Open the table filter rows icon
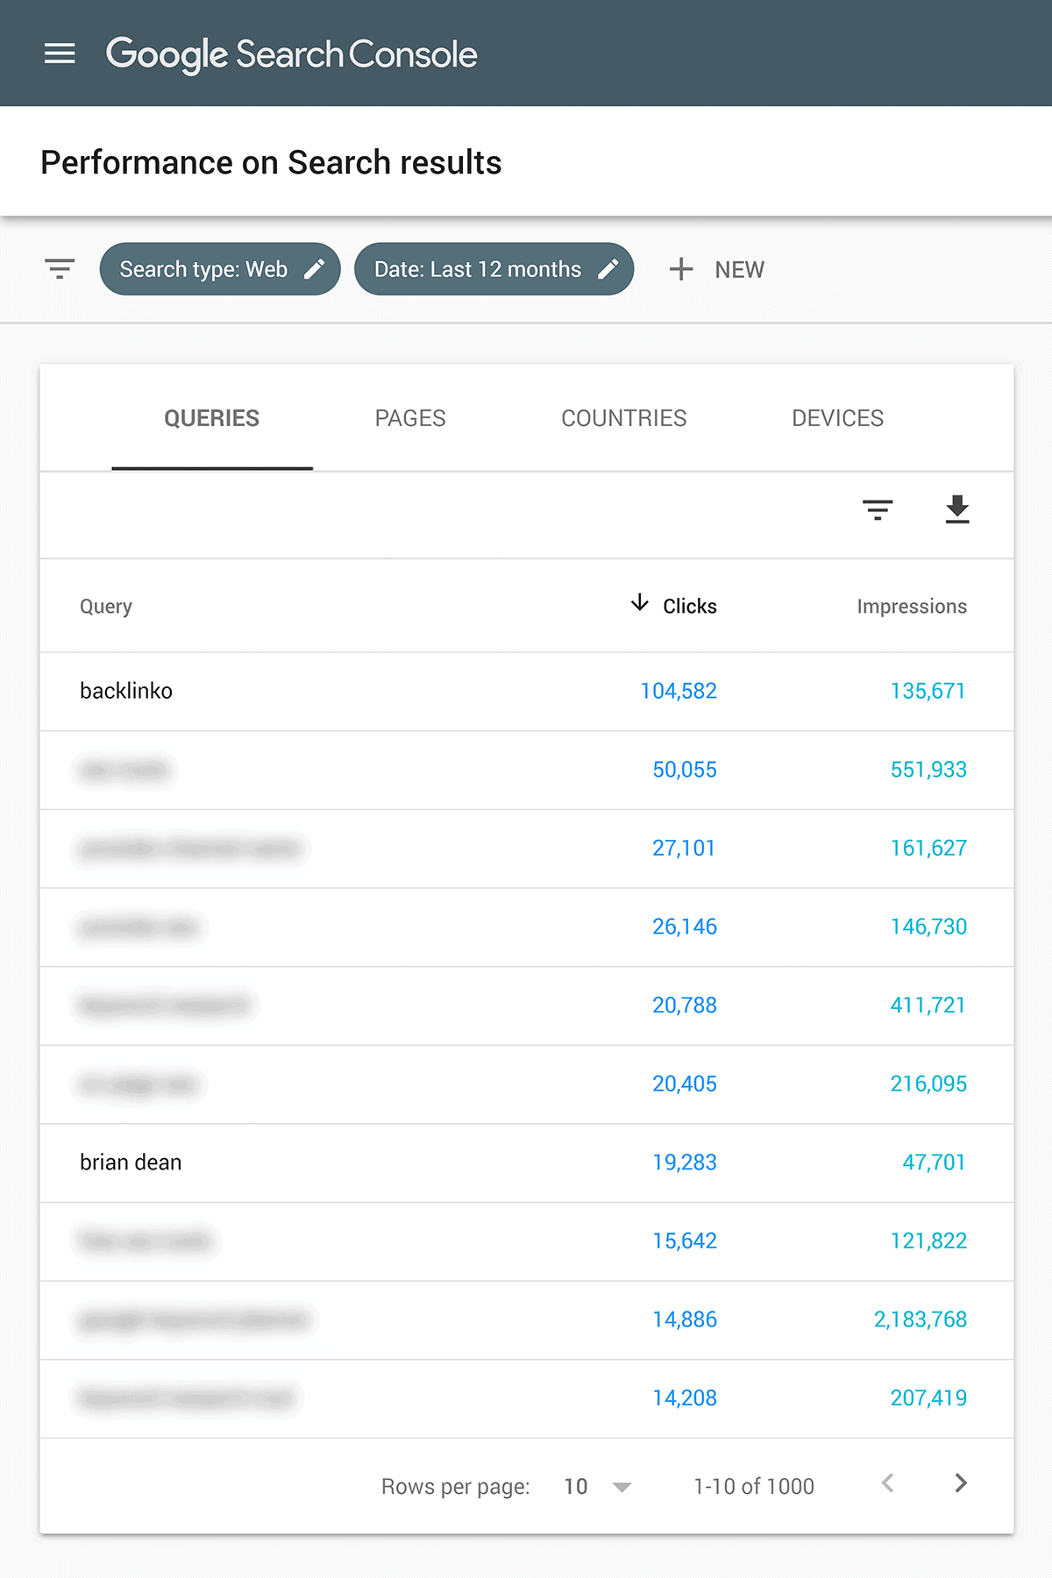This screenshot has height=1578, width=1052. (x=878, y=509)
